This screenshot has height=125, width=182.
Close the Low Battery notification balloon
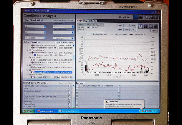[x=143, y=101]
